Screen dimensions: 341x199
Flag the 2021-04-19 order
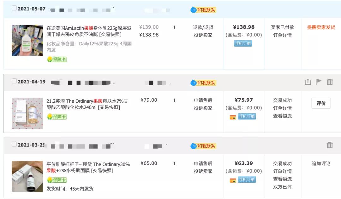click(x=319, y=82)
